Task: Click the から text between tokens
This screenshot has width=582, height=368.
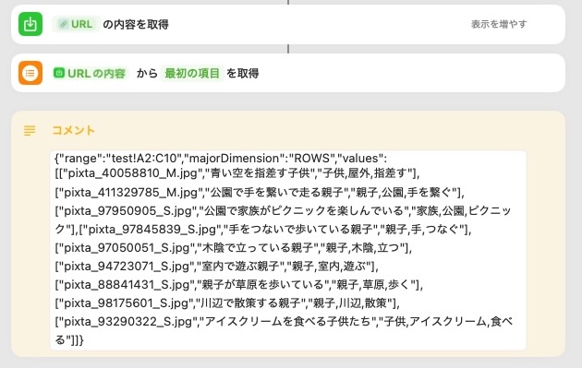Action: click(148, 74)
